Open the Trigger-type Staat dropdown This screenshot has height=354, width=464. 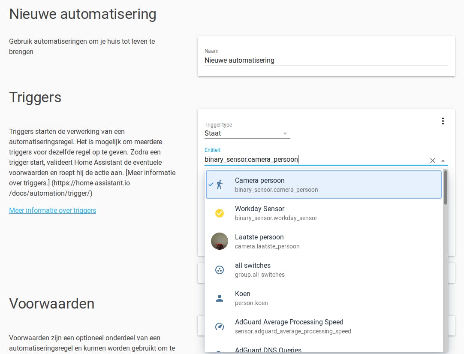247,133
